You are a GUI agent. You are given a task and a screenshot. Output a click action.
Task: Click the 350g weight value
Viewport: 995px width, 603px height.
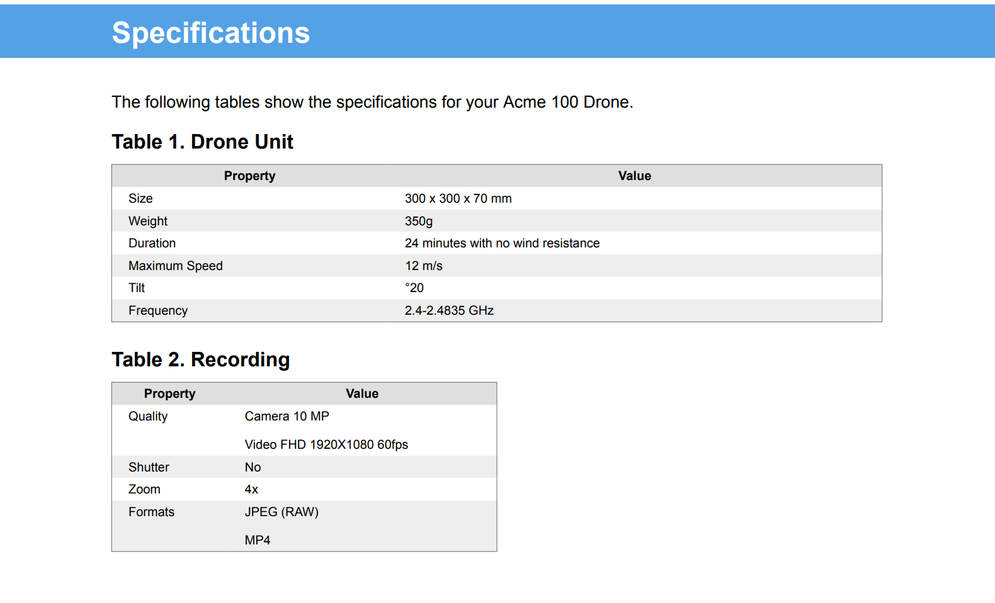[x=419, y=221]
